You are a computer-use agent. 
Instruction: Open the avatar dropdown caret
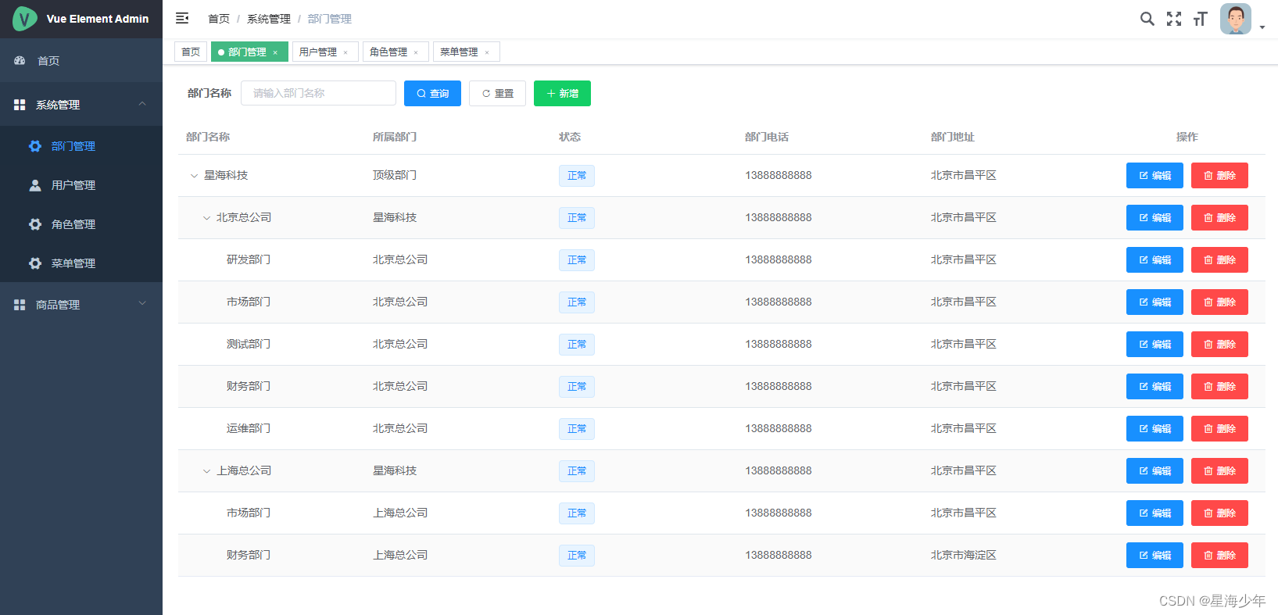pos(1262,27)
